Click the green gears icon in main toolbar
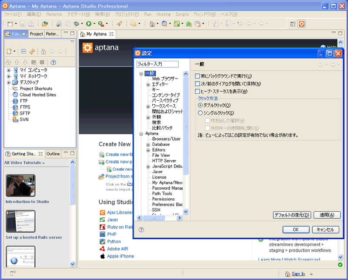Image resolution: width=348 pixels, height=280 pixels. [x=177, y=24]
